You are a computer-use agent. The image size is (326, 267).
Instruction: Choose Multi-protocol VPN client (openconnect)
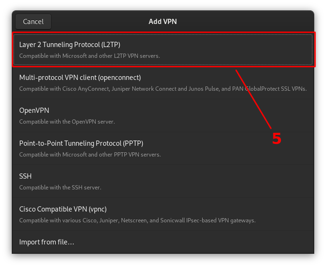[x=80, y=78]
